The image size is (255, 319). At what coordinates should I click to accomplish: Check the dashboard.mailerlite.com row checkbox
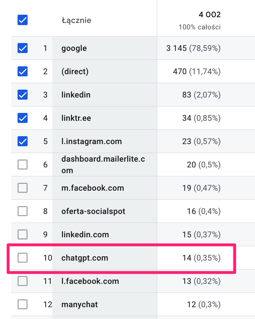coord(23,165)
